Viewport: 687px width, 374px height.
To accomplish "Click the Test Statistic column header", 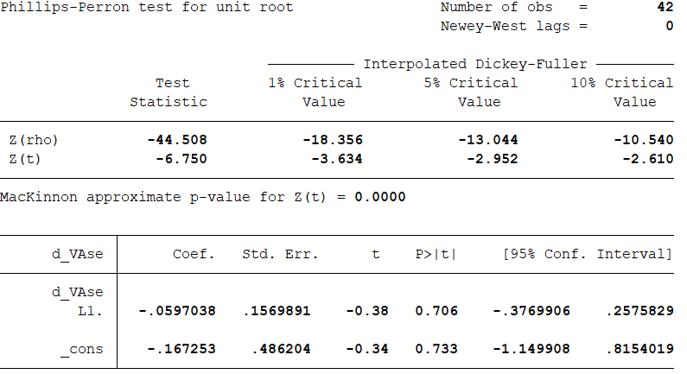I will tap(169, 92).
